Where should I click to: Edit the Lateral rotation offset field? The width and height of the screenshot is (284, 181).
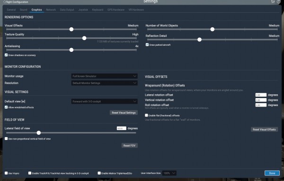click(261, 95)
